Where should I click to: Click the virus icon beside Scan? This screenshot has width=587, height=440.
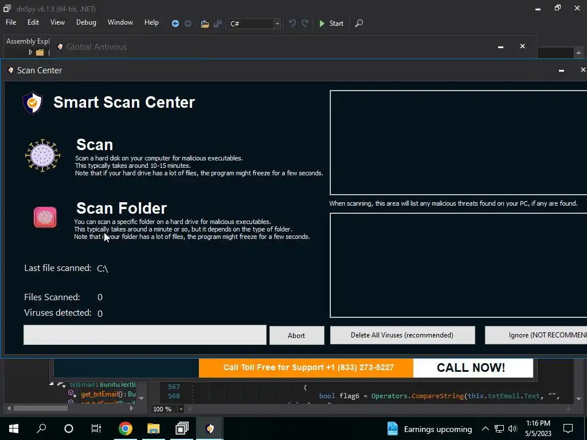[x=42, y=155]
